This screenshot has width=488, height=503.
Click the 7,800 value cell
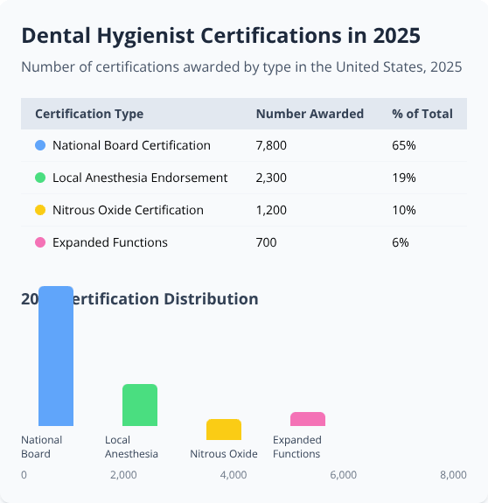(271, 145)
